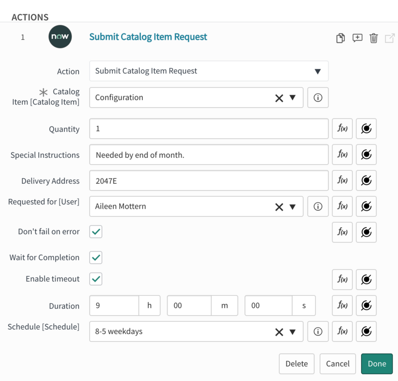Open the data pill picker for Quantity
398x381 pixels.
[366, 128]
